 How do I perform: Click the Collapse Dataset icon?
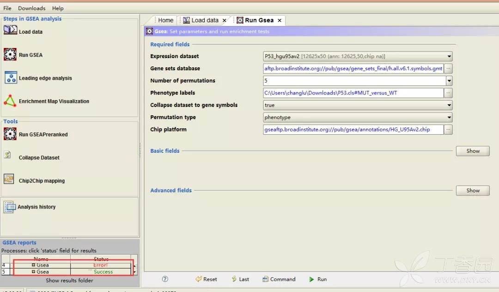click(x=7, y=155)
